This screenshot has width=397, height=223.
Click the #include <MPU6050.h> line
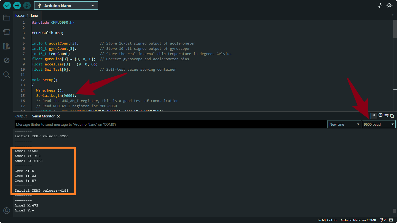[x=53, y=22]
